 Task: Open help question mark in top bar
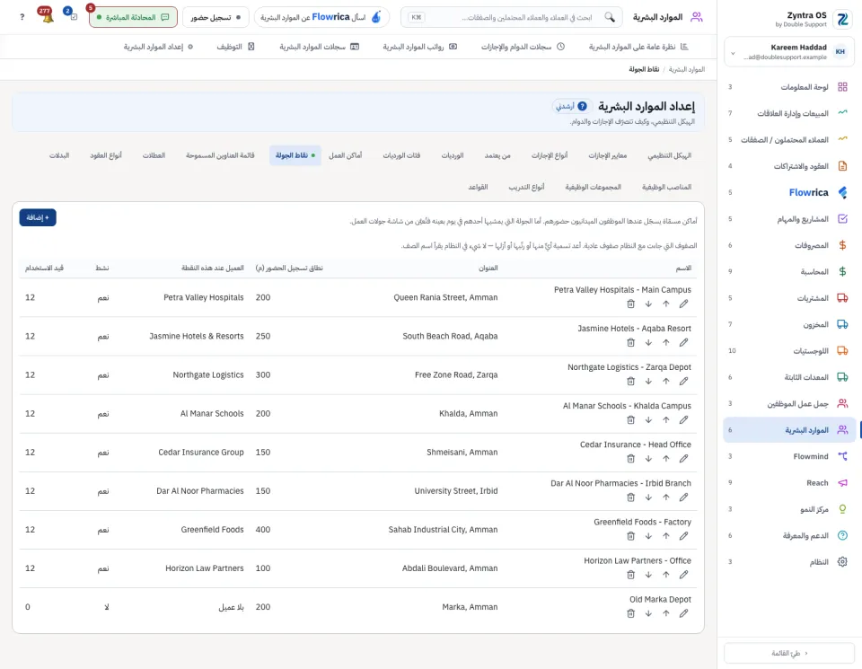(x=22, y=17)
